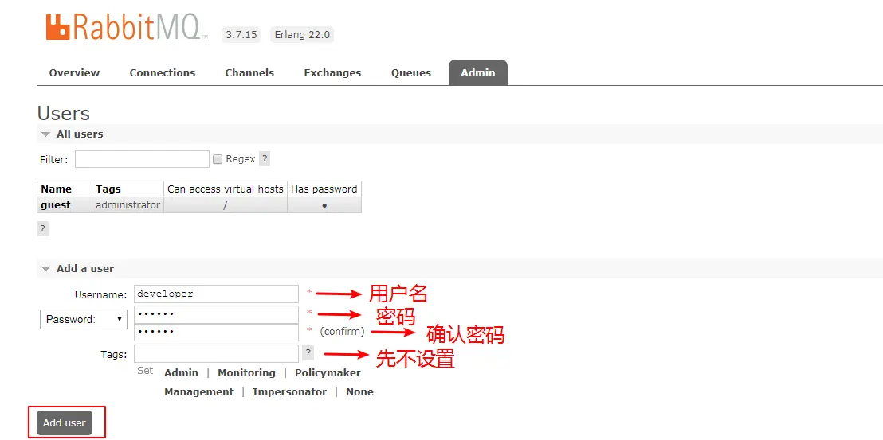
Task: Switch to the Queues tab
Action: click(x=411, y=72)
